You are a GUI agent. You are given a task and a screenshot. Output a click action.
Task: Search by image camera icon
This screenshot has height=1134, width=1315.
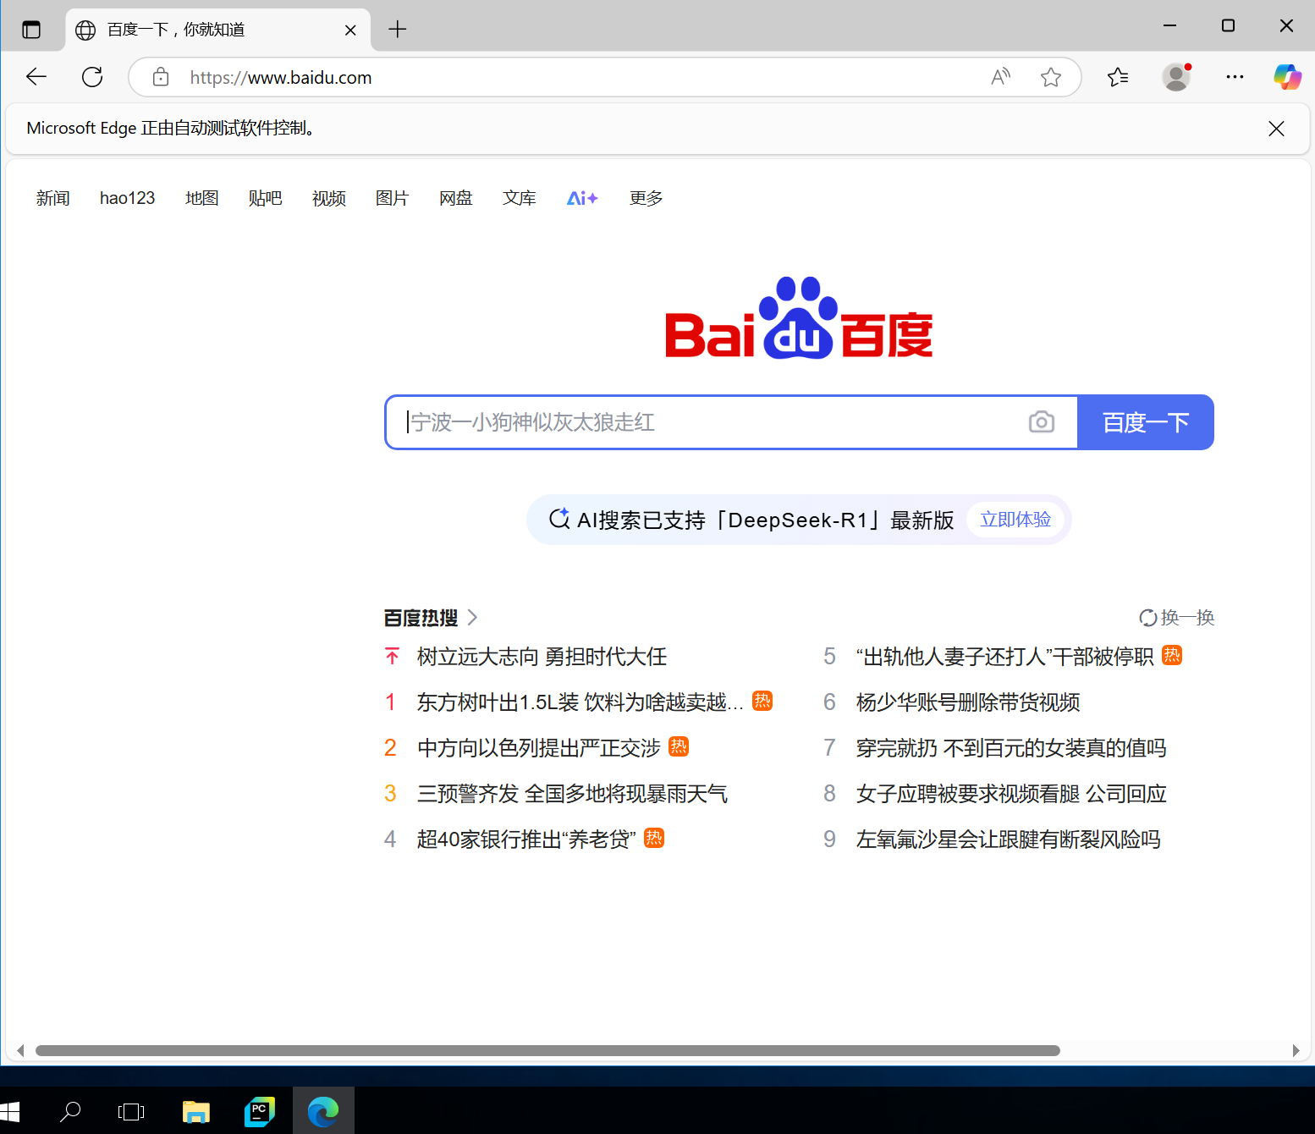coord(1042,421)
